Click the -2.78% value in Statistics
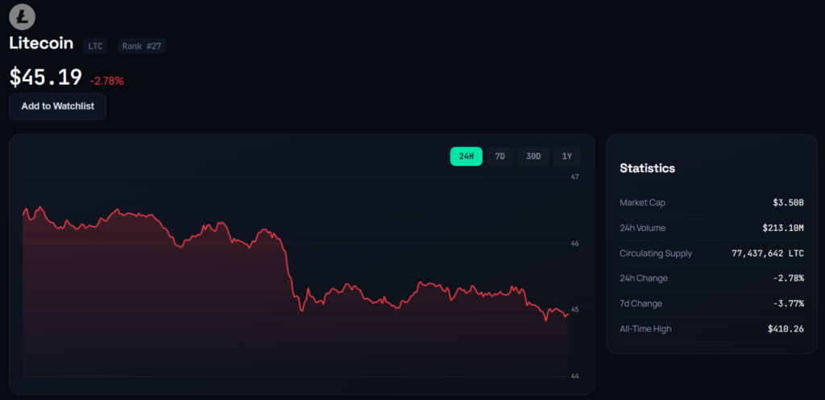Screen dimensions: 825x400 point(788,278)
